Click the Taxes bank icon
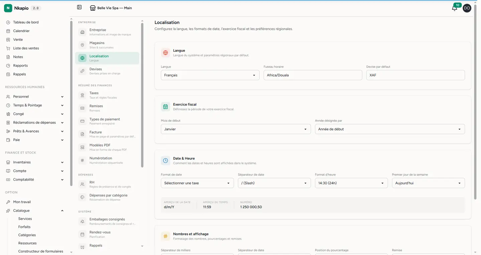The height and width of the screenshot is (255, 481). click(83, 95)
